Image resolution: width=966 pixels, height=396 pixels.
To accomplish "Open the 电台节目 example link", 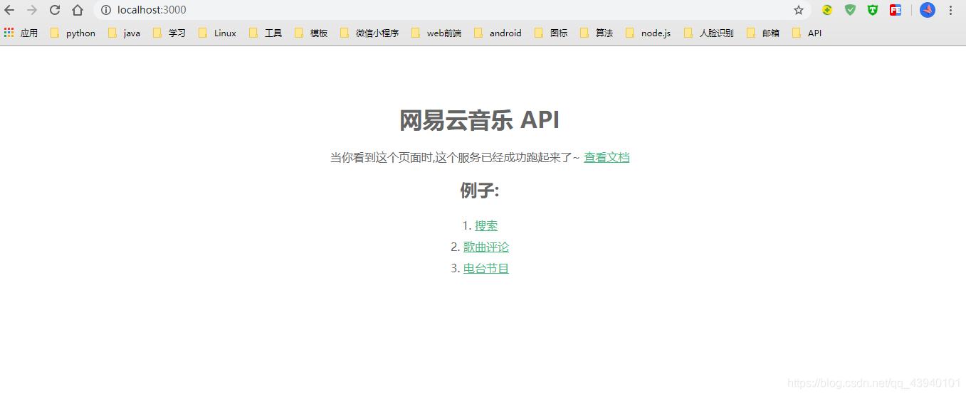I will click(x=486, y=269).
